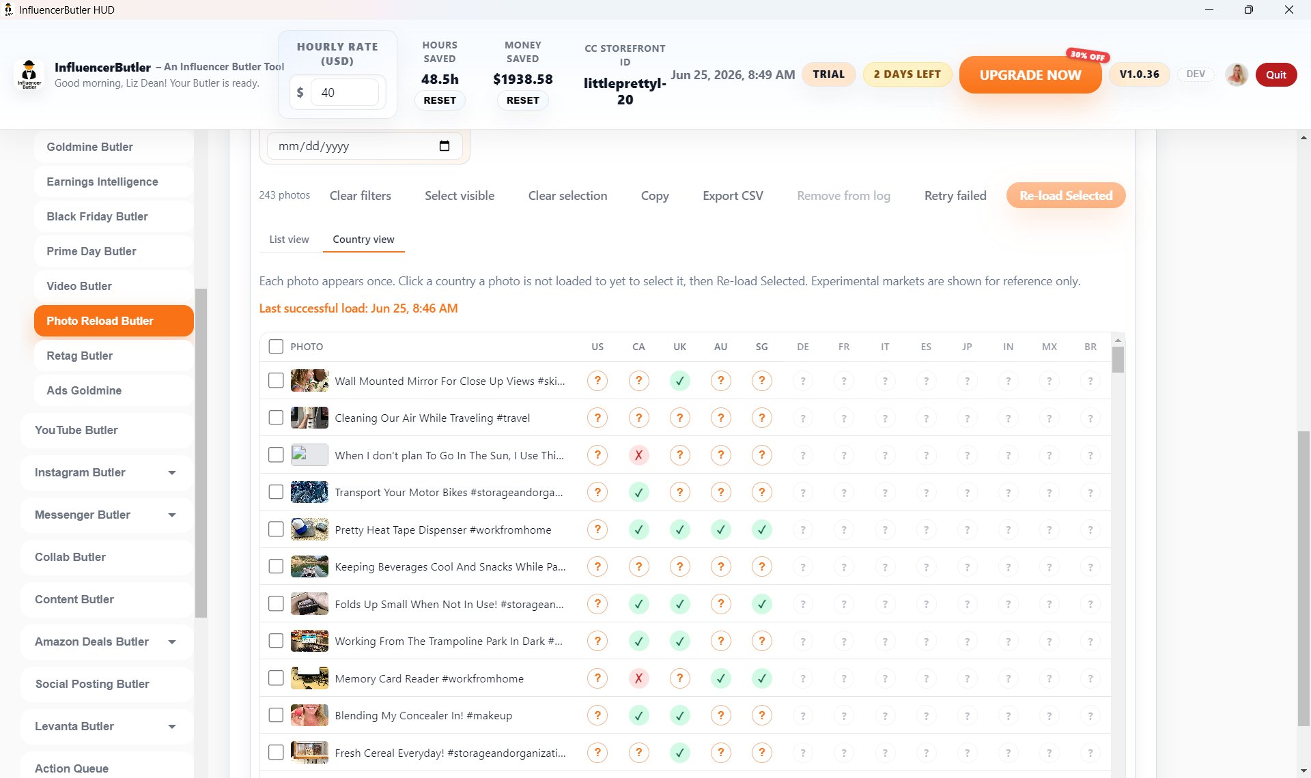The image size is (1311, 778).
Task: Reset the Money Saved counter
Action: click(523, 100)
